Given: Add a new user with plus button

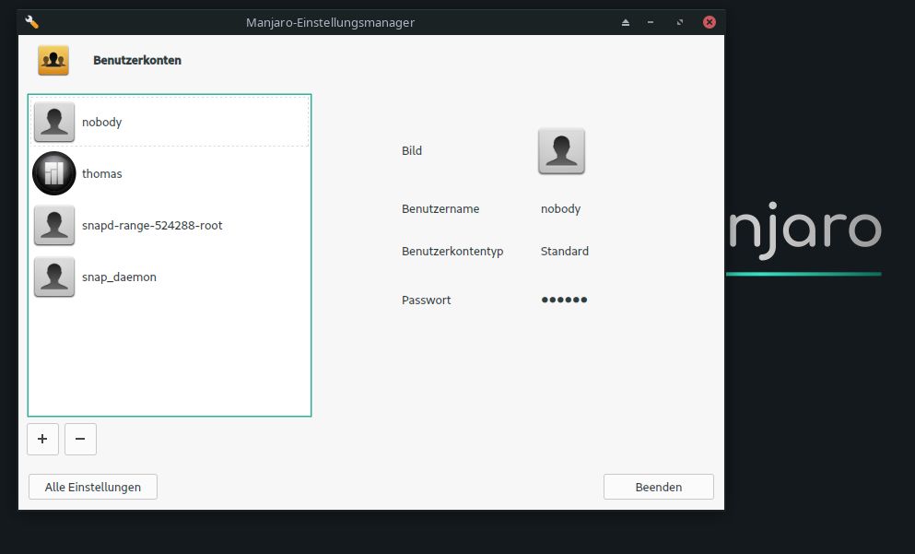Looking at the screenshot, I should pos(42,440).
